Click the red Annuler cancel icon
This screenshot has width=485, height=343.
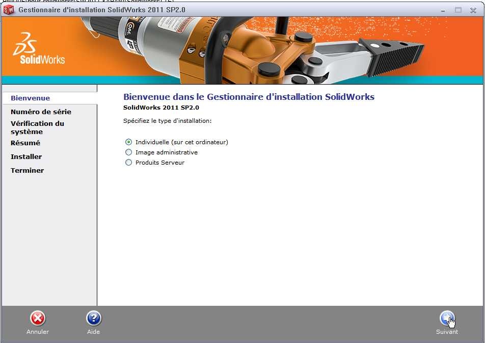click(38, 318)
